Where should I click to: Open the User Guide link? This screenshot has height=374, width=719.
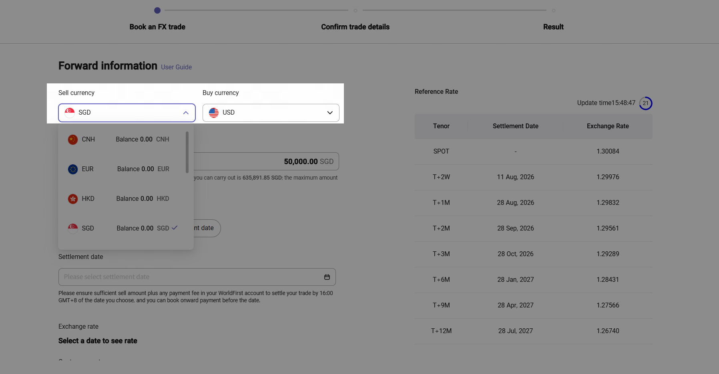(176, 67)
